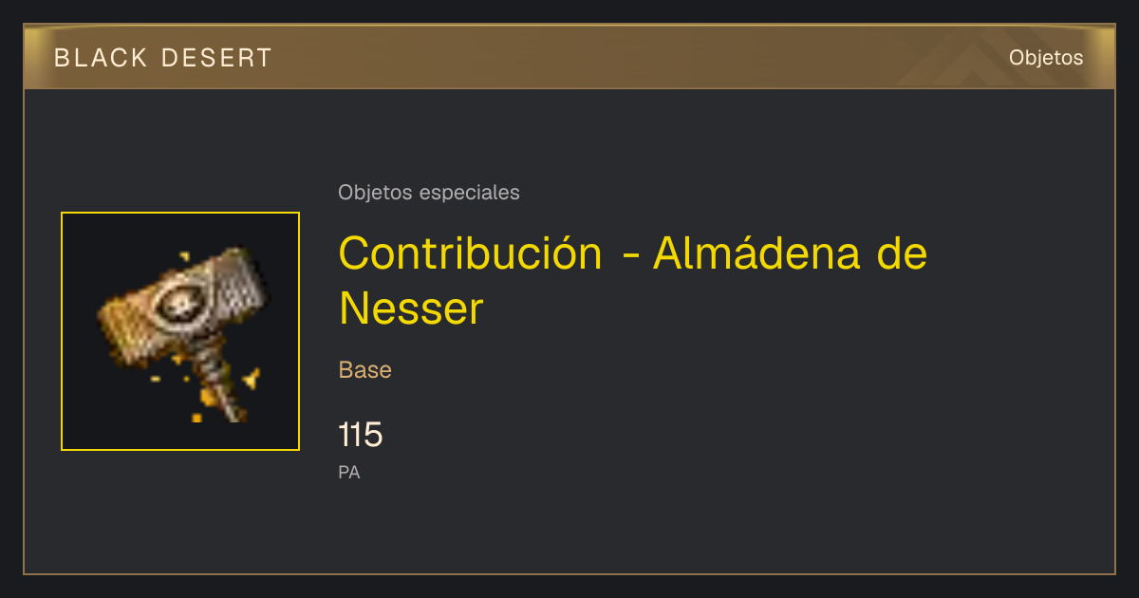Click the gold header banner
Image resolution: width=1139 pixels, height=598 pixels.
point(569,57)
